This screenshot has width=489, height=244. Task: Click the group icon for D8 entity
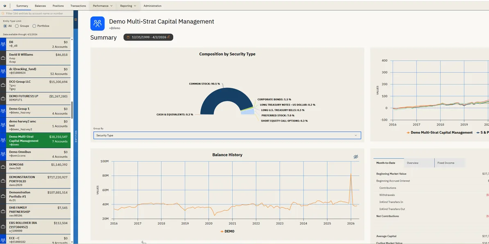(3, 44)
